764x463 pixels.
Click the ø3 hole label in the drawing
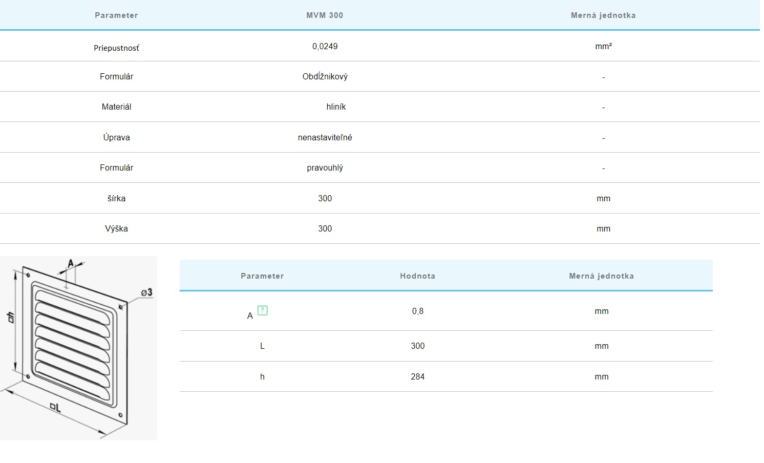pos(146,292)
